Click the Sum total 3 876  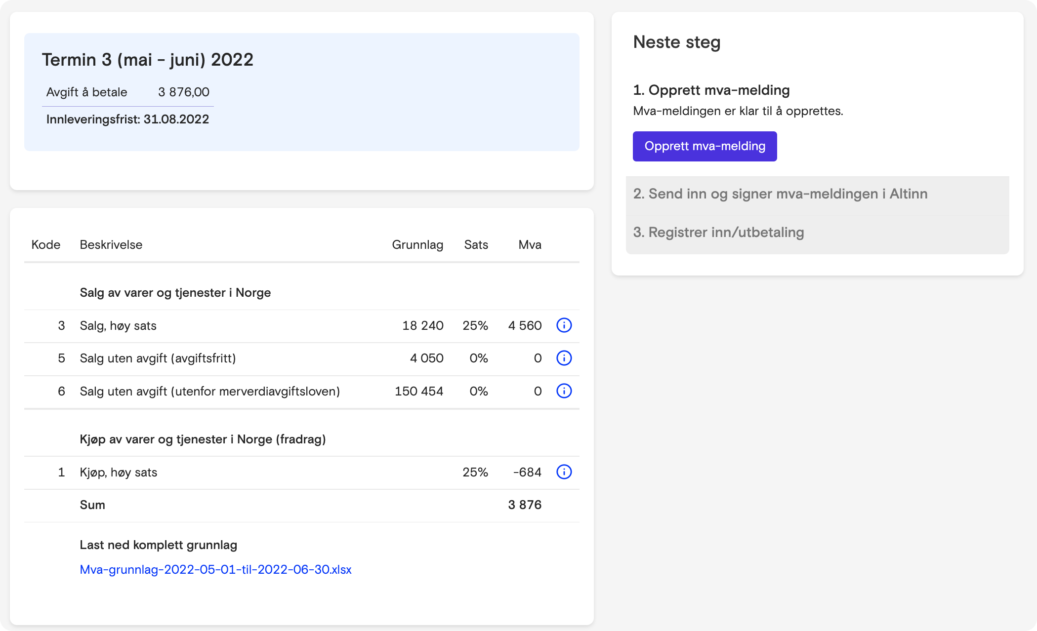[524, 505]
